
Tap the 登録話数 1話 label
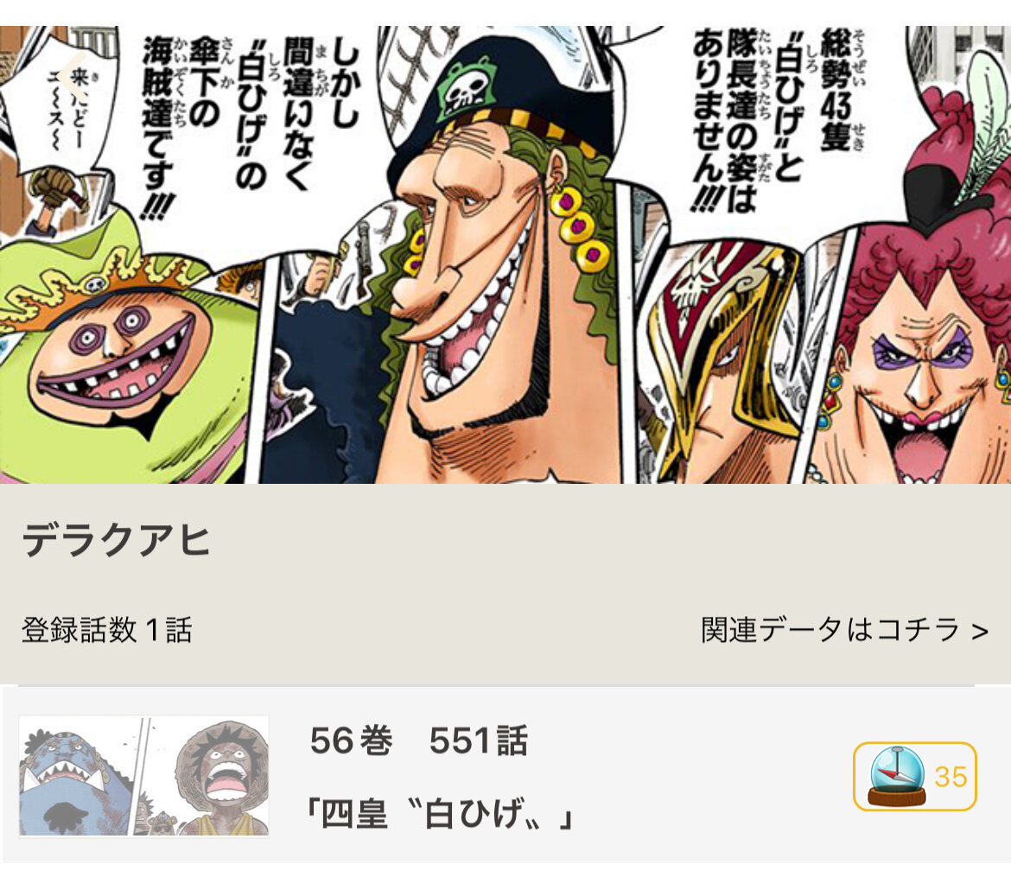tap(107, 630)
